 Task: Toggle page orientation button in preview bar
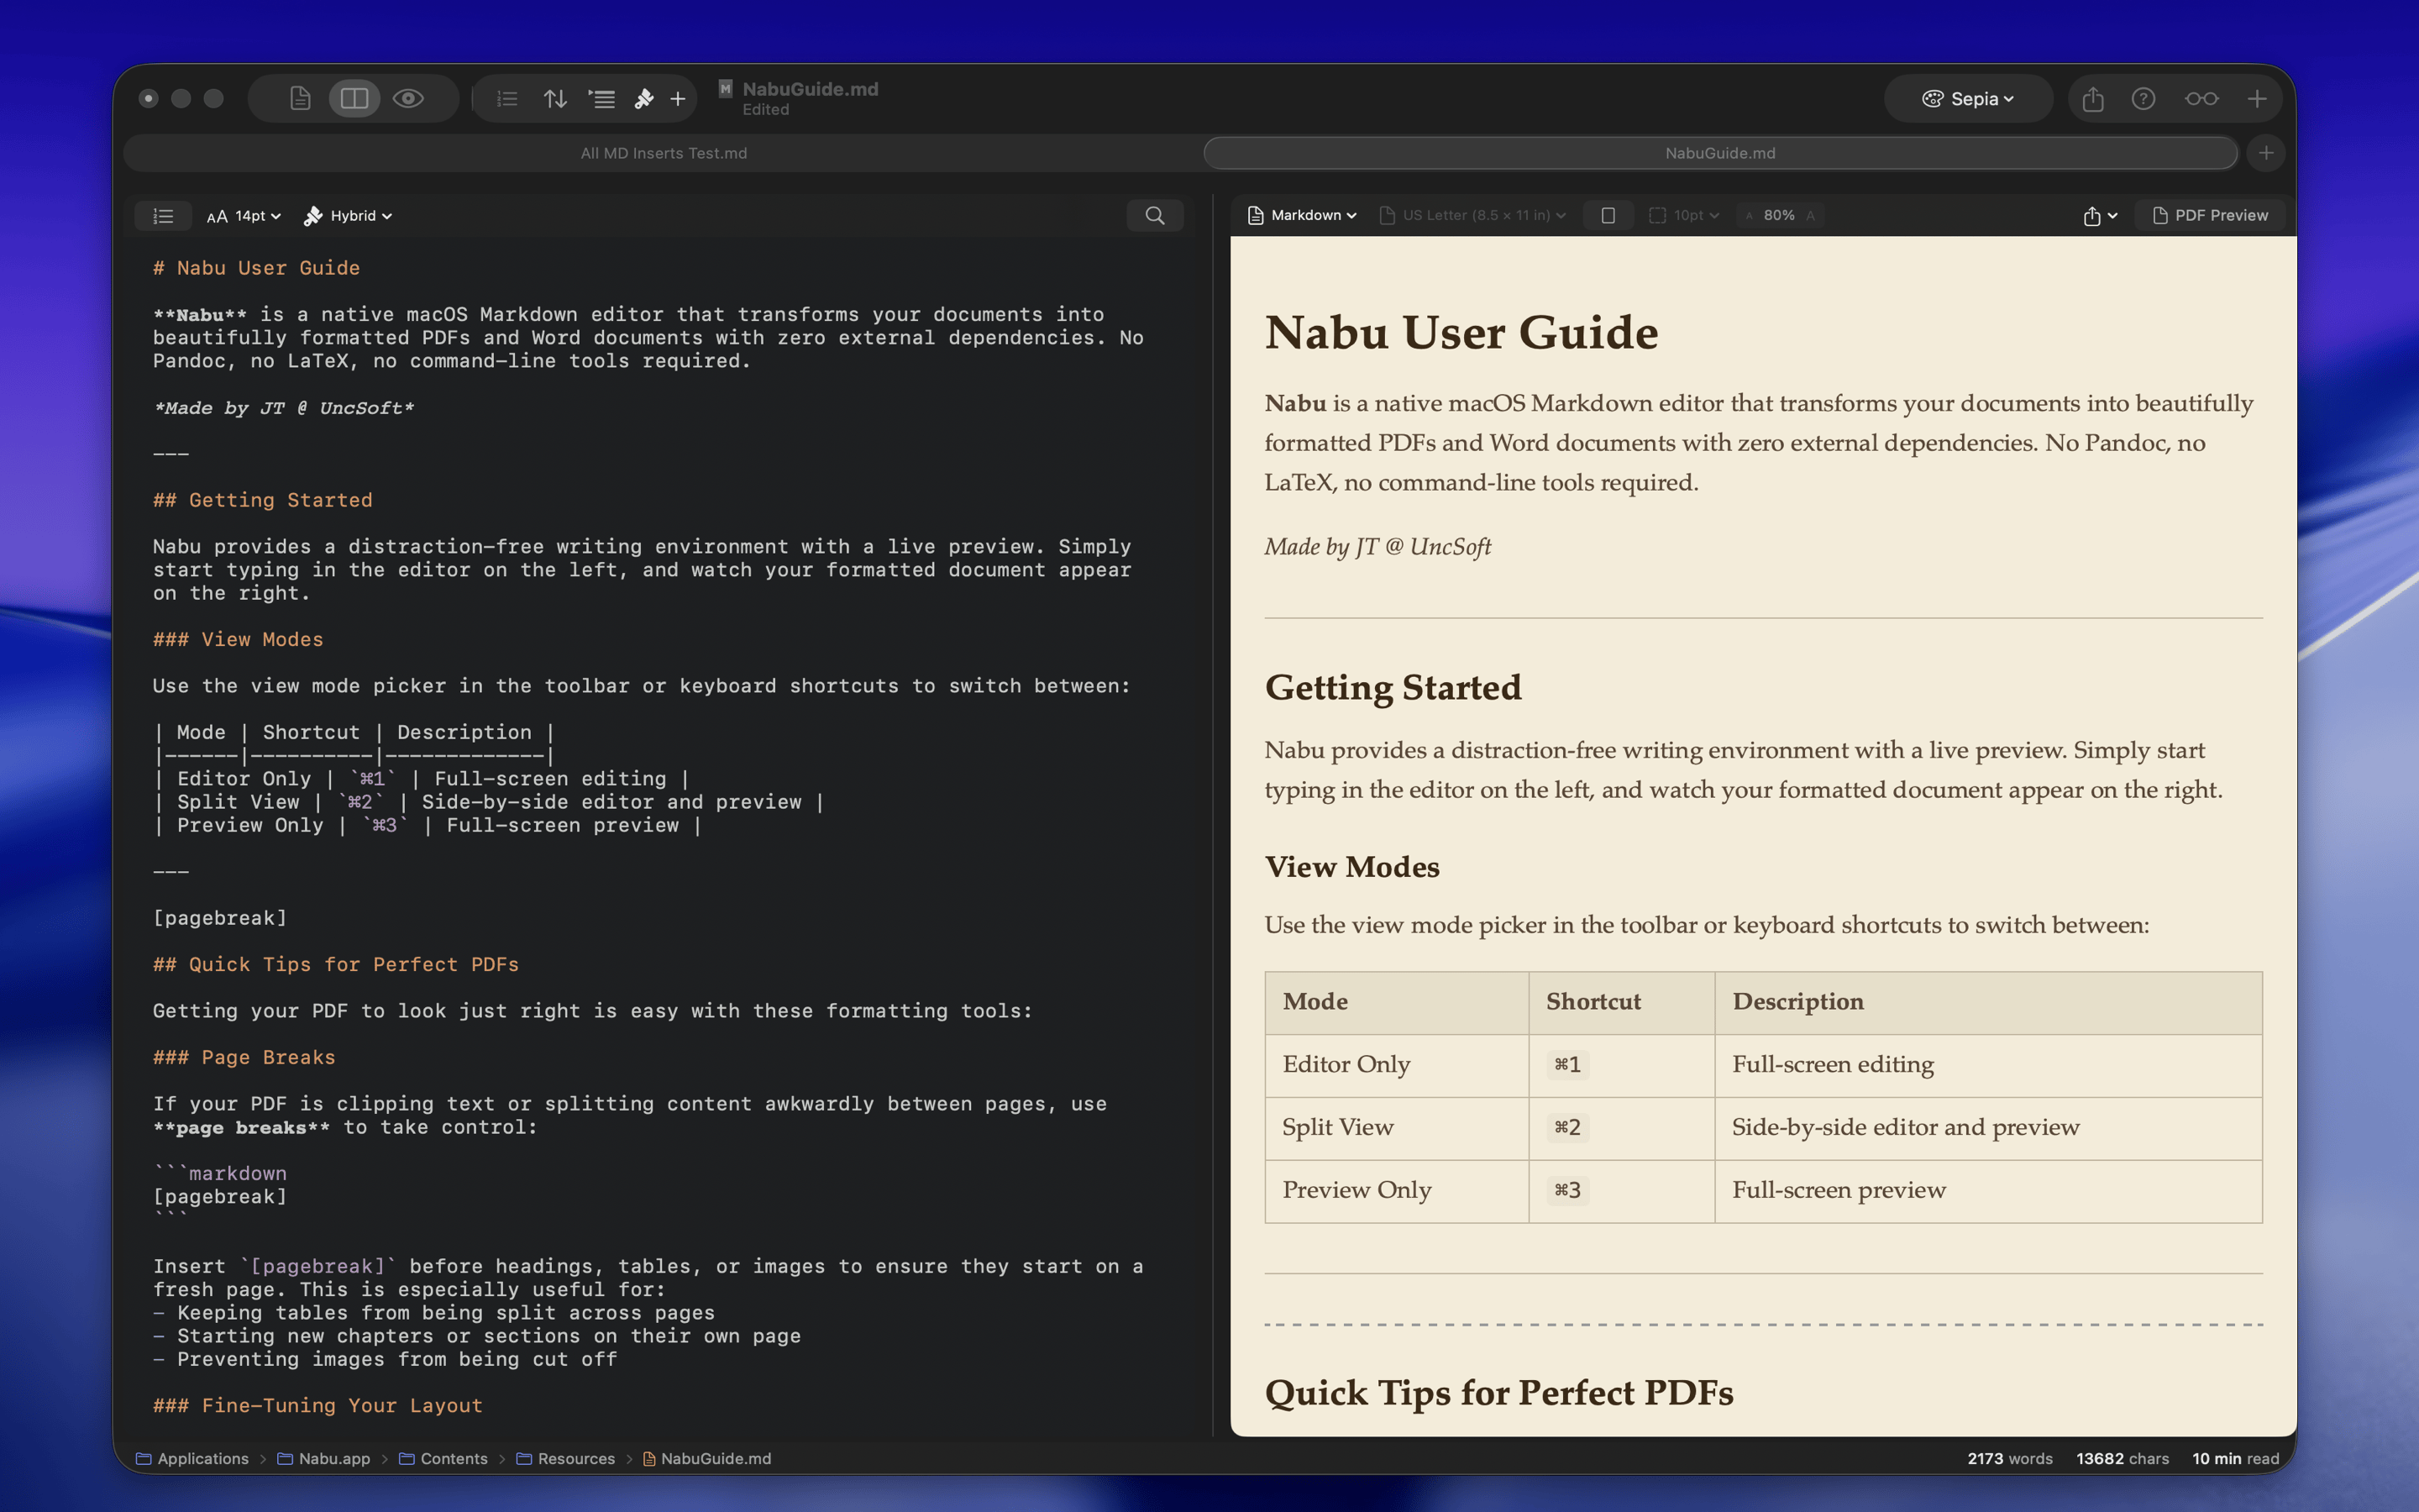coord(1608,216)
